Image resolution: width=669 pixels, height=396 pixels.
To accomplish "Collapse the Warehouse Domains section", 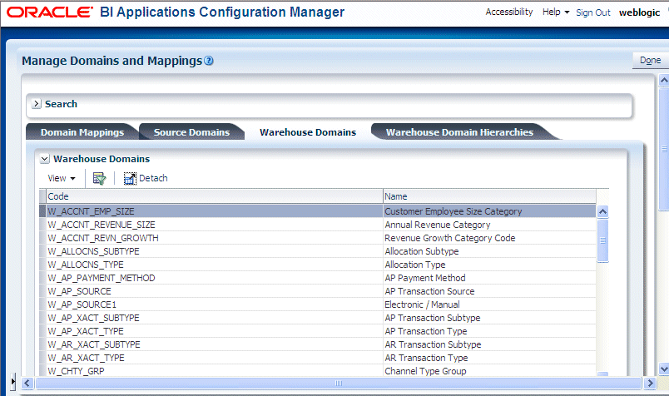I will point(45,159).
